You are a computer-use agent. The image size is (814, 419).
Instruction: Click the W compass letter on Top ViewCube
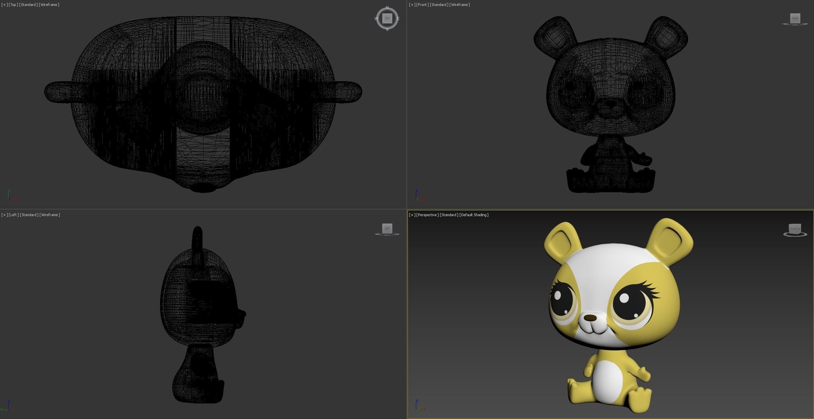pyautogui.click(x=376, y=19)
